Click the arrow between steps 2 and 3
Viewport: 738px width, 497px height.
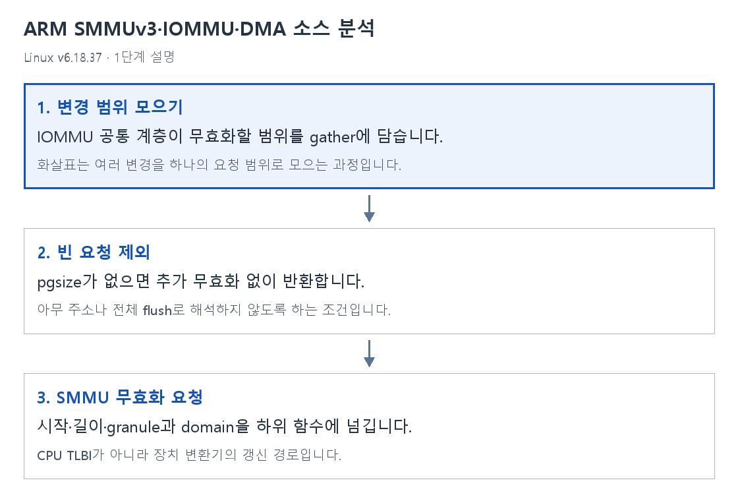[369, 353]
